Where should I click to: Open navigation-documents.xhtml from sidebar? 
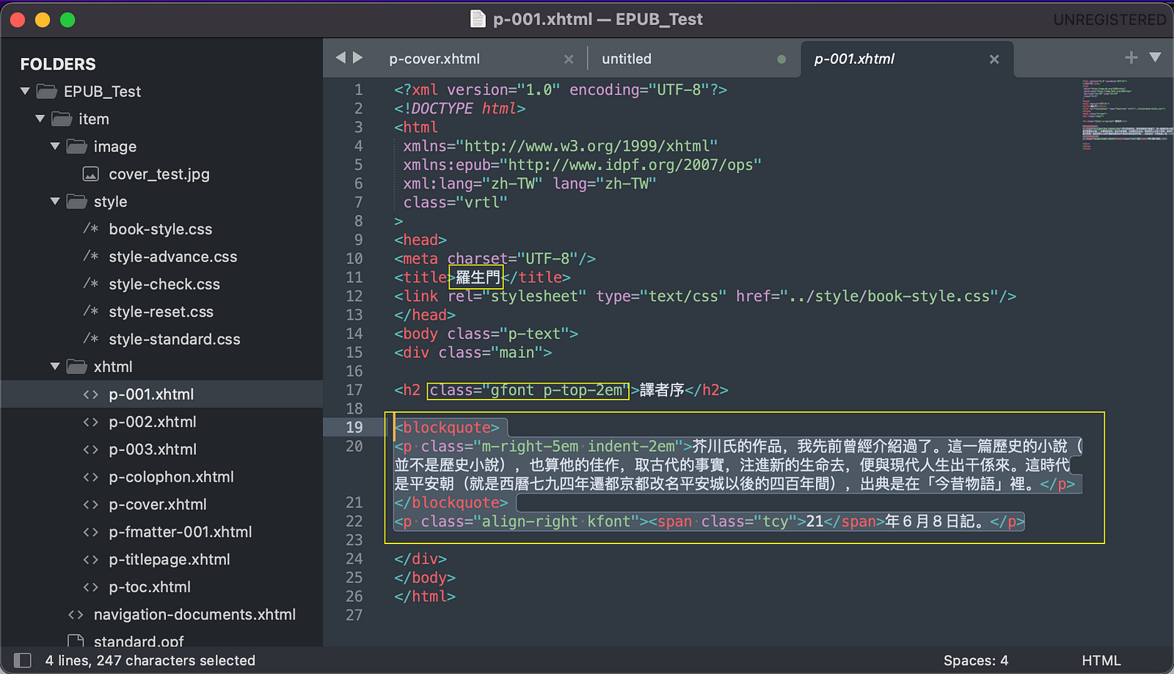pos(194,615)
